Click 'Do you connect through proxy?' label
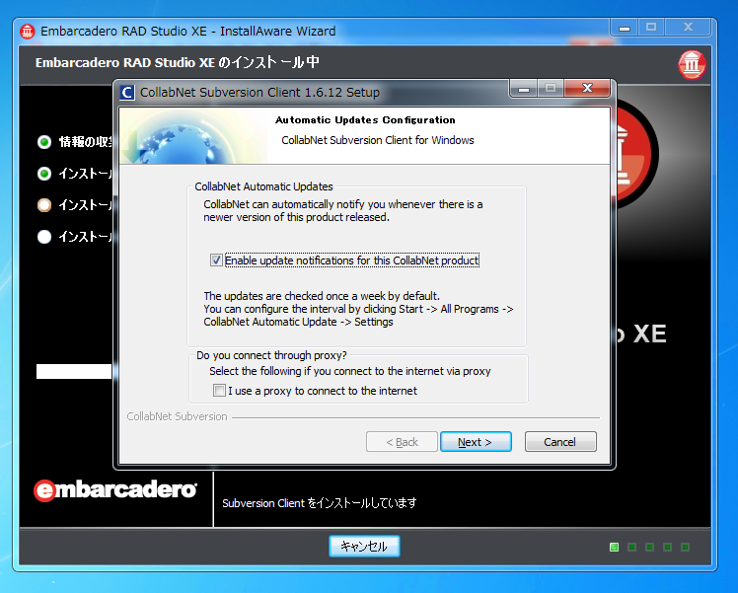 click(x=271, y=355)
